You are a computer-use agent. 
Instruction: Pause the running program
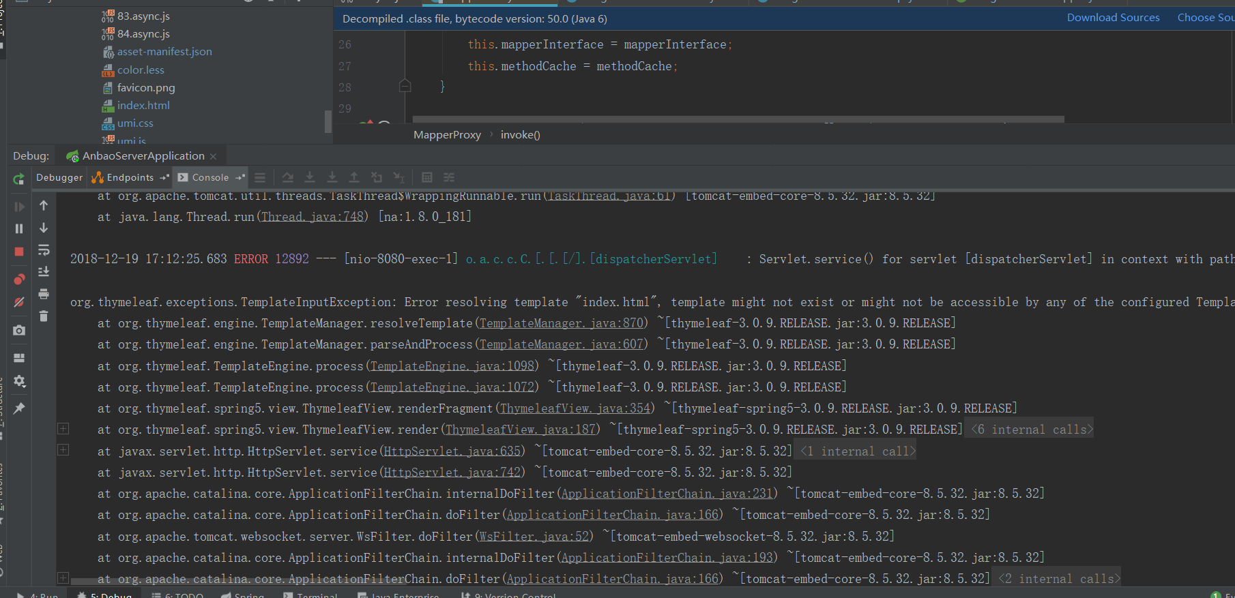click(19, 228)
